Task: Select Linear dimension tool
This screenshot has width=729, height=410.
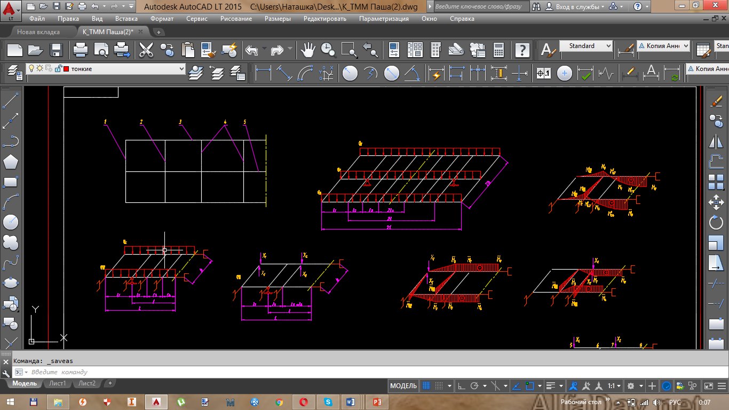Action: point(264,73)
